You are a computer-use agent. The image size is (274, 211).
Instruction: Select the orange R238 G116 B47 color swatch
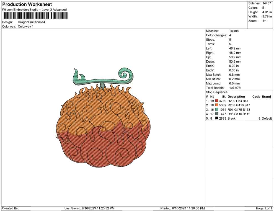click(217, 105)
